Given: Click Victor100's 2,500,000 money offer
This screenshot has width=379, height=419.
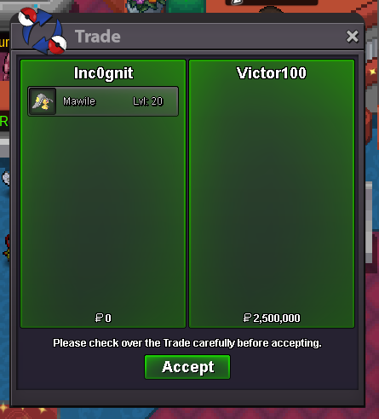Looking at the screenshot, I should pyautogui.click(x=277, y=319).
